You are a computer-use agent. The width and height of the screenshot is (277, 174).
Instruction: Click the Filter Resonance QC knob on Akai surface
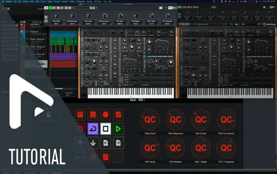pyautogui.click(x=175, y=119)
